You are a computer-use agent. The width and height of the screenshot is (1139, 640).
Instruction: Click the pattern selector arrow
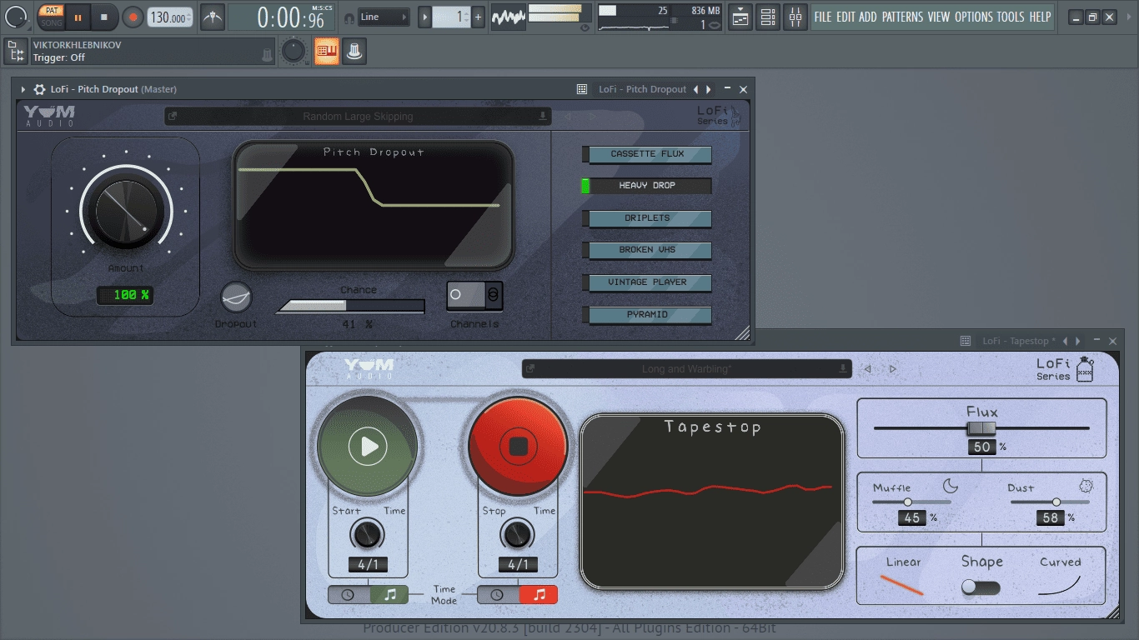point(424,17)
